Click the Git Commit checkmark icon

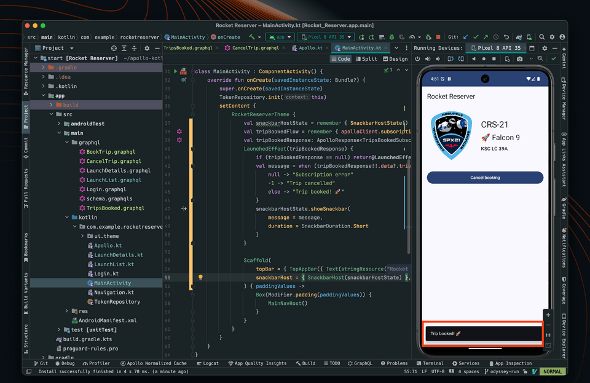[476, 37]
